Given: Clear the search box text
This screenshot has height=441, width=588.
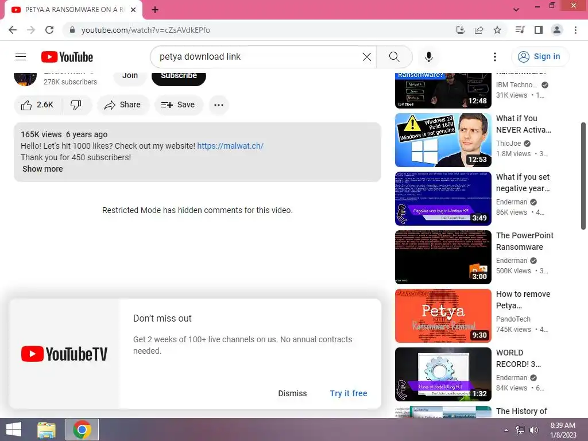Looking at the screenshot, I should click(x=367, y=57).
